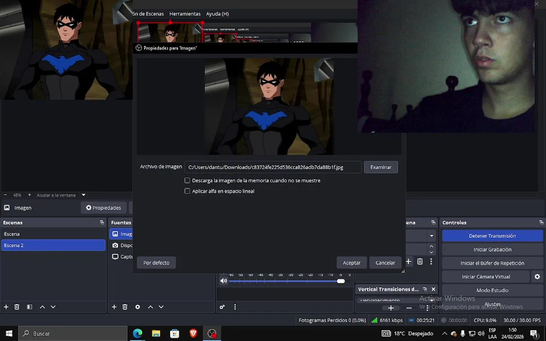This screenshot has width=546, height=341.
Task: Delete the scene transition with the trash icon
Action: (x=420, y=261)
